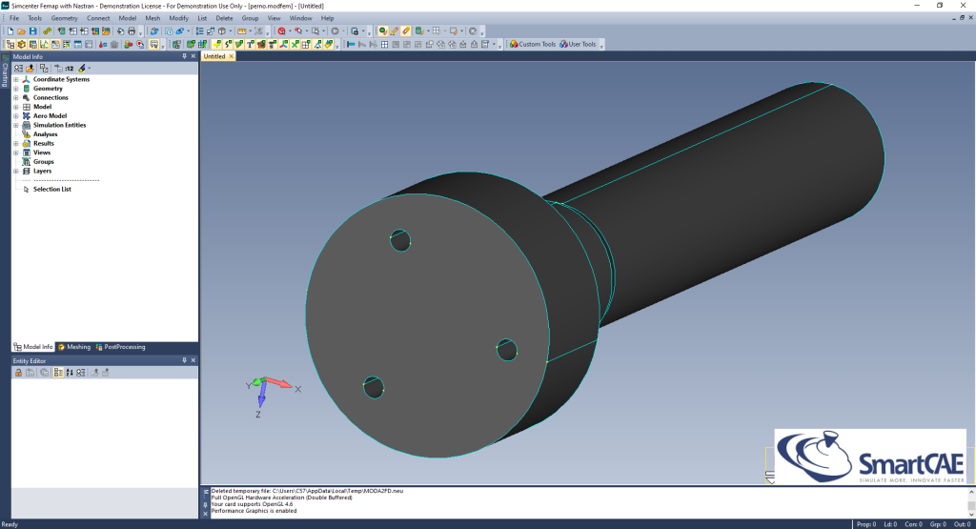Image resolution: width=976 pixels, height=529 pixels.
Task: Click the folder-with-arrow icon in Model Info toolbar
Action: 30,69
